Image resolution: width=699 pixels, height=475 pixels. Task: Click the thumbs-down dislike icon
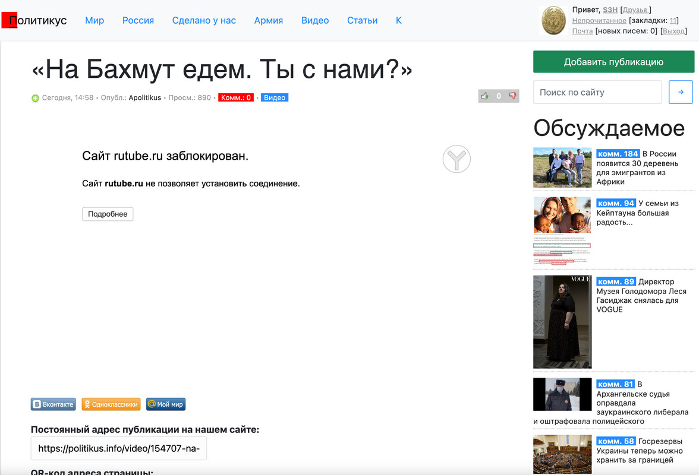coord(512,96)
